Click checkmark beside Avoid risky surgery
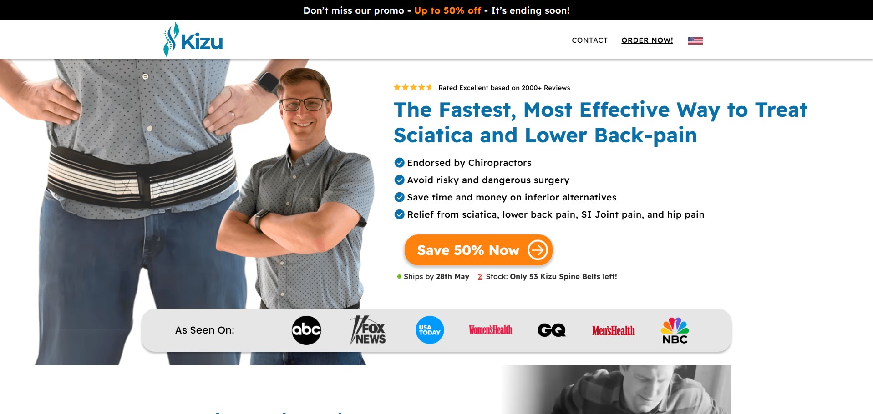This screenshot has width=873, height=414. (399, 180)
